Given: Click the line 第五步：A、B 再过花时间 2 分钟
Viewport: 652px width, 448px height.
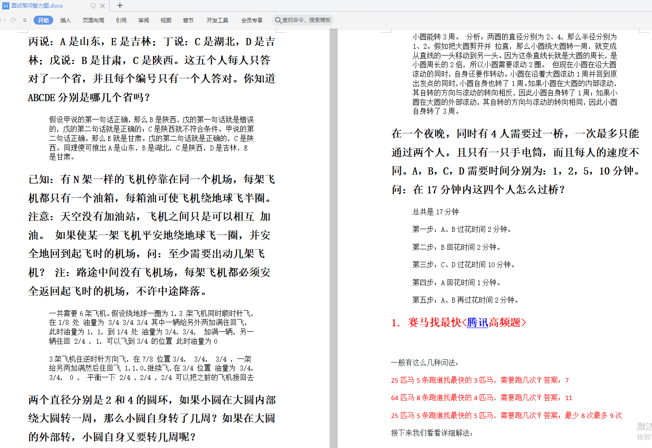Looking at the screenshot, I should pos(465,300).
